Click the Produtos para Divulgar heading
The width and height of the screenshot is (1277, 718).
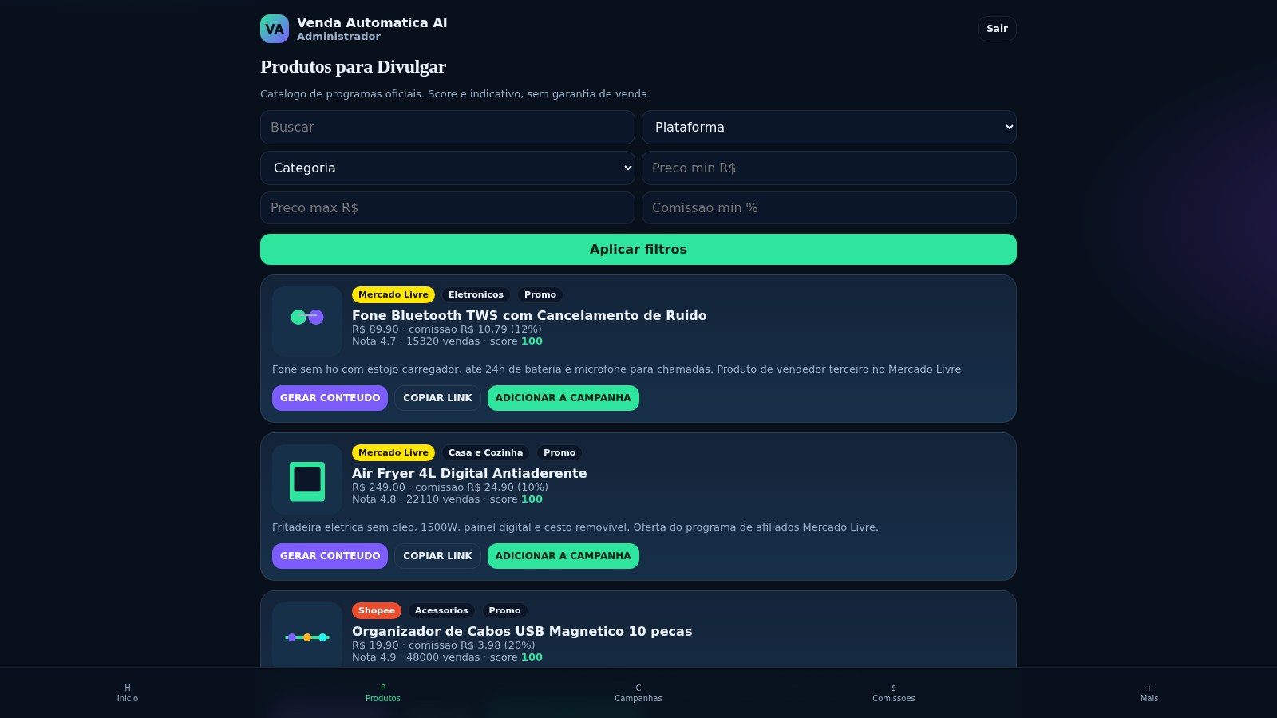point(353,66)
